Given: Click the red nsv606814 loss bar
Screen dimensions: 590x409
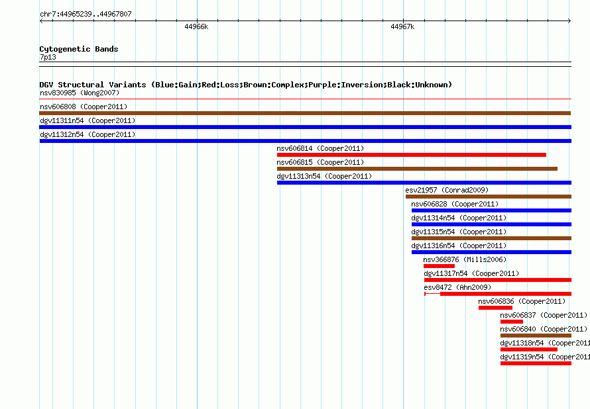Looking at the screenshot, I should click(x=411, y=155).
